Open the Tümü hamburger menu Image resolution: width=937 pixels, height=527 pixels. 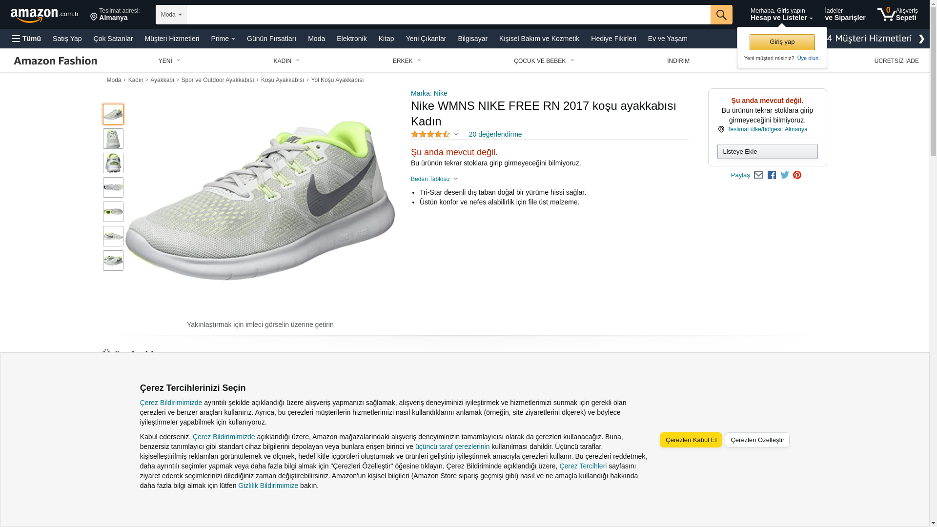[x=26, y=39]
